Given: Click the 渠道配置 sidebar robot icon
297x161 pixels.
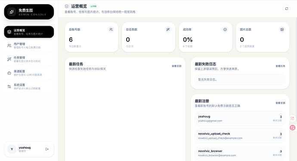Looking at the screenshot, I should point(9,73).
